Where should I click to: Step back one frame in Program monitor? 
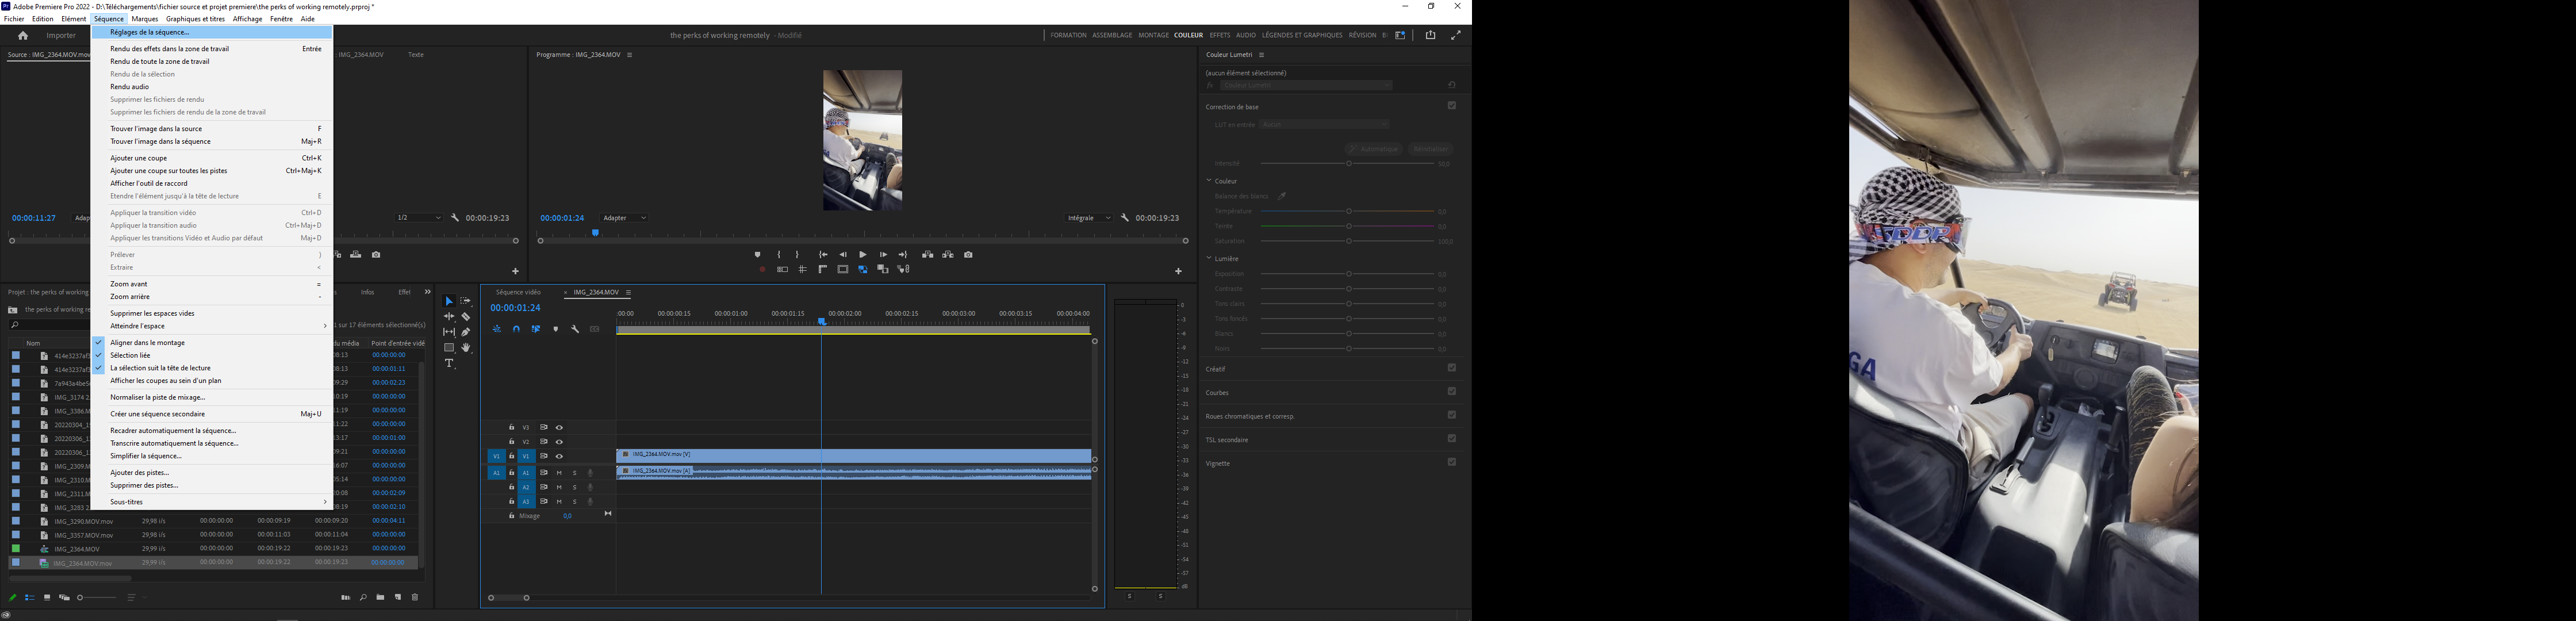pyautogui.click(x=843, y=255)
